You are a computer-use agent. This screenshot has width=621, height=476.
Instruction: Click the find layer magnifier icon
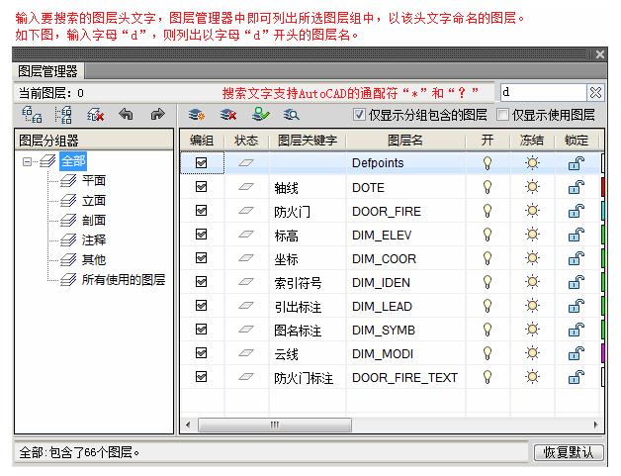(291, 115)
